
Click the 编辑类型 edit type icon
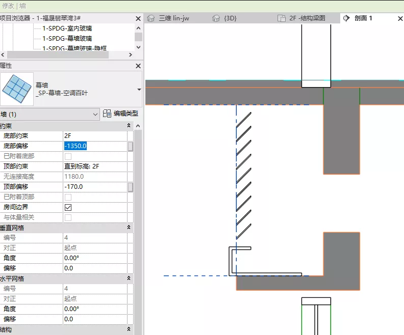coord(107,114)
